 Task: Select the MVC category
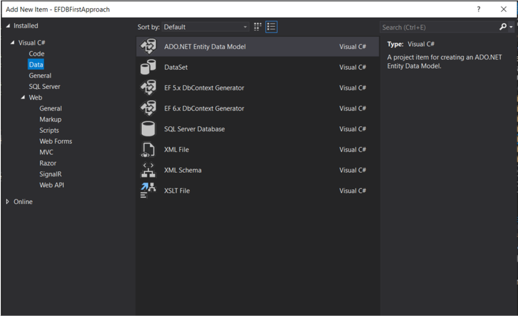pos(46,152)
